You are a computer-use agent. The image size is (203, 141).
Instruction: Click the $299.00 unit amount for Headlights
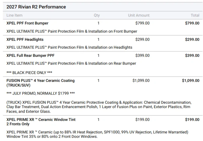point(142,40)
